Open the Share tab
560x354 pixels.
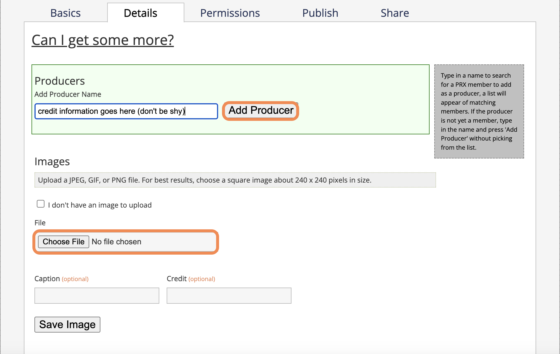click(395, 13)
